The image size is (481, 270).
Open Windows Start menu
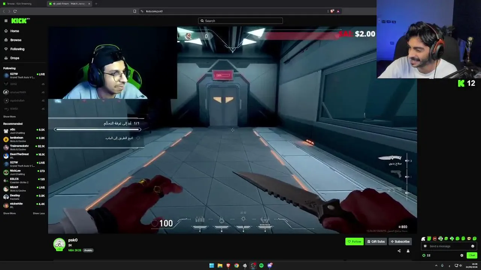tap(212, 265)
